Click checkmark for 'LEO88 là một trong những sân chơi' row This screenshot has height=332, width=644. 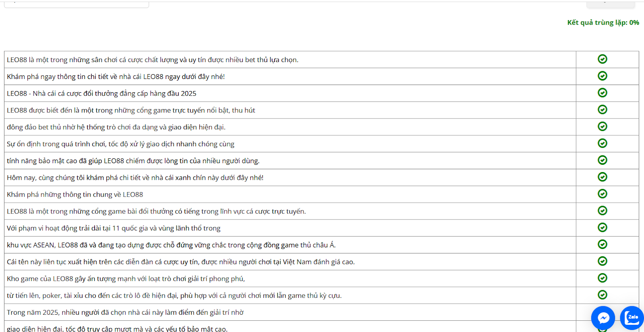pos(602,59)
